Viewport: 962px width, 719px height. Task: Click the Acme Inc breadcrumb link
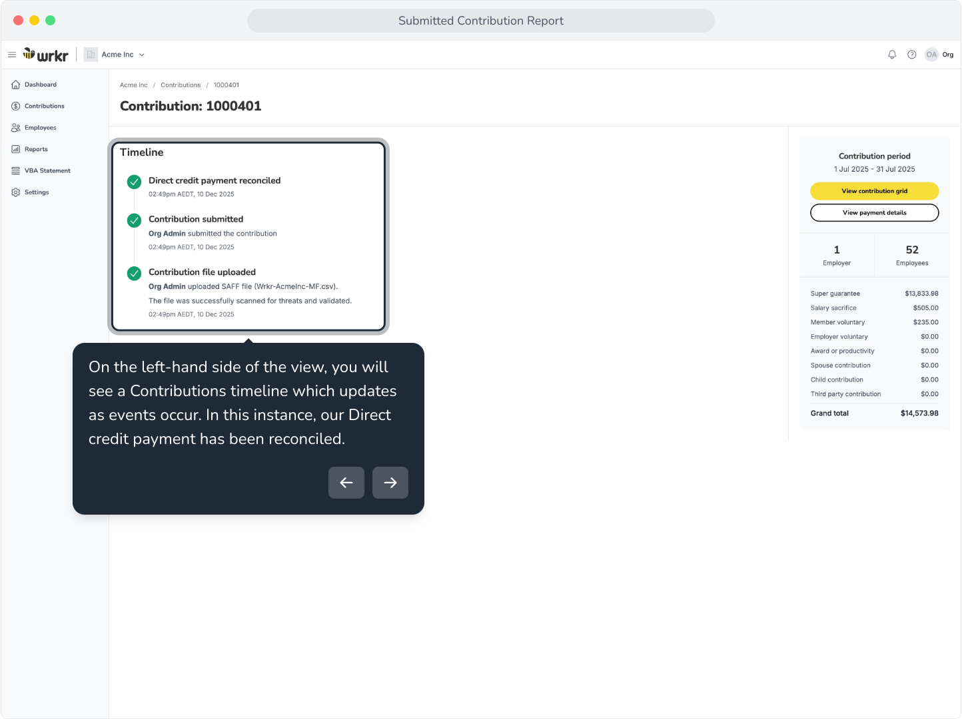[133, 85]
